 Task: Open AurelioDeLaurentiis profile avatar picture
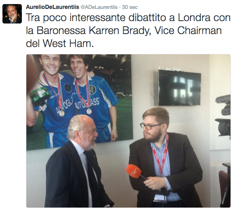(x=12, y=14)
